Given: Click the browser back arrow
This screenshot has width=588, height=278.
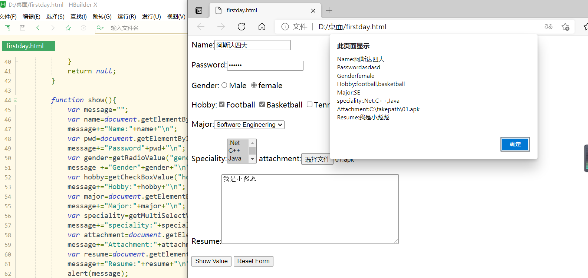Looking at the screenshot, I should (x=201, y=27).
